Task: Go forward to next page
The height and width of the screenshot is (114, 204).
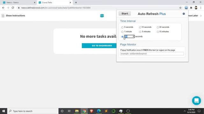Action: (8, 8)
